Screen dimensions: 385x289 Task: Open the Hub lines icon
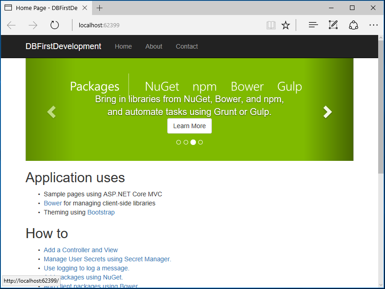(313, 25)
